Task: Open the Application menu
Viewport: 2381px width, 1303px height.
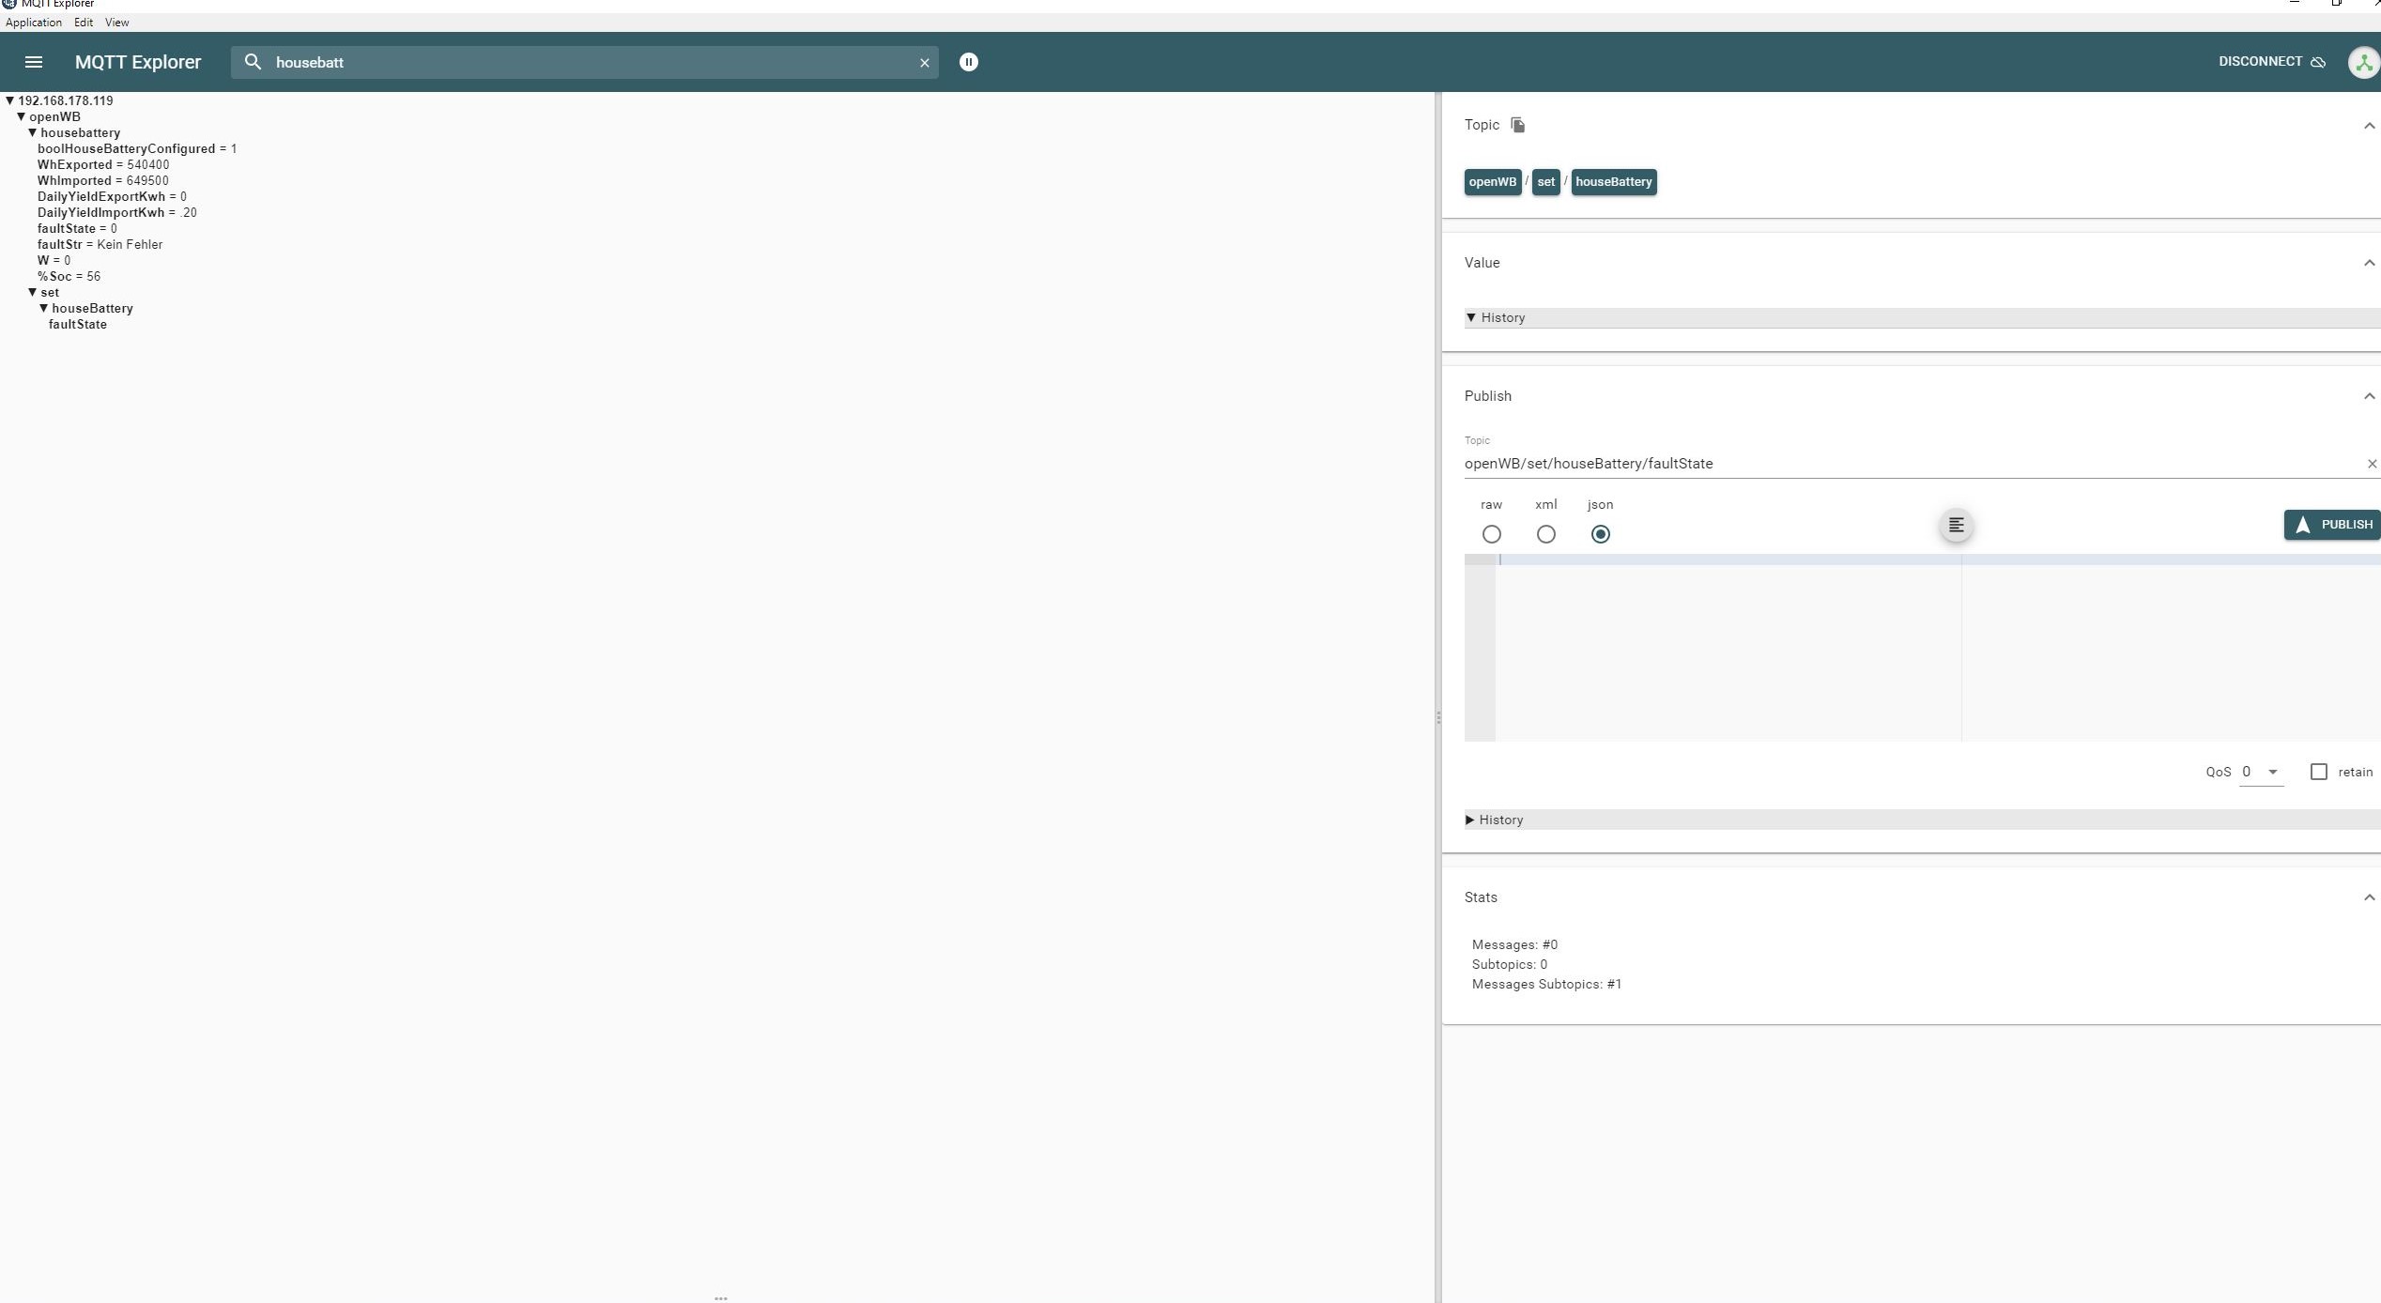Action: pyautogui.click(x=34, y=23)
